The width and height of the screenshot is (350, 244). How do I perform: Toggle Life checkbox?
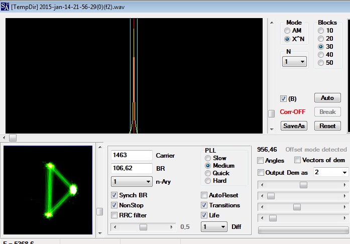click(204, 215)
